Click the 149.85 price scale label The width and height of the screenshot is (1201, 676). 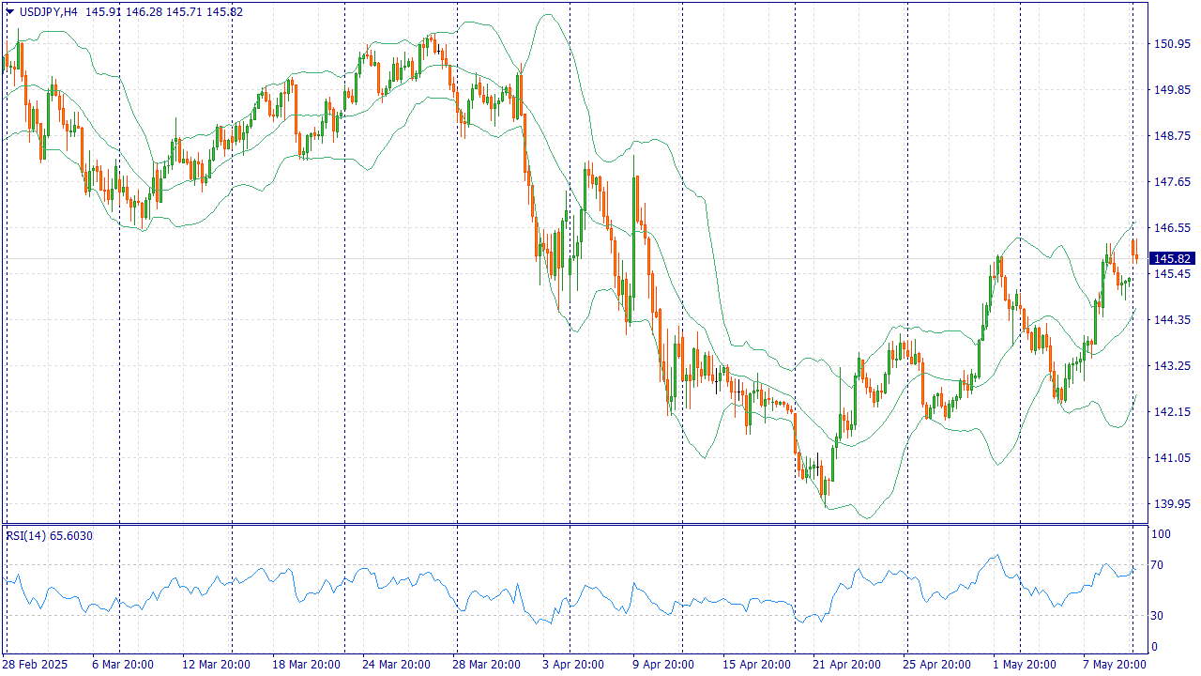[1173, 90]
